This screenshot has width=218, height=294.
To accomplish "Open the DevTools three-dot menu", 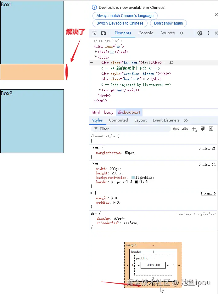I will tap(209, 33).
